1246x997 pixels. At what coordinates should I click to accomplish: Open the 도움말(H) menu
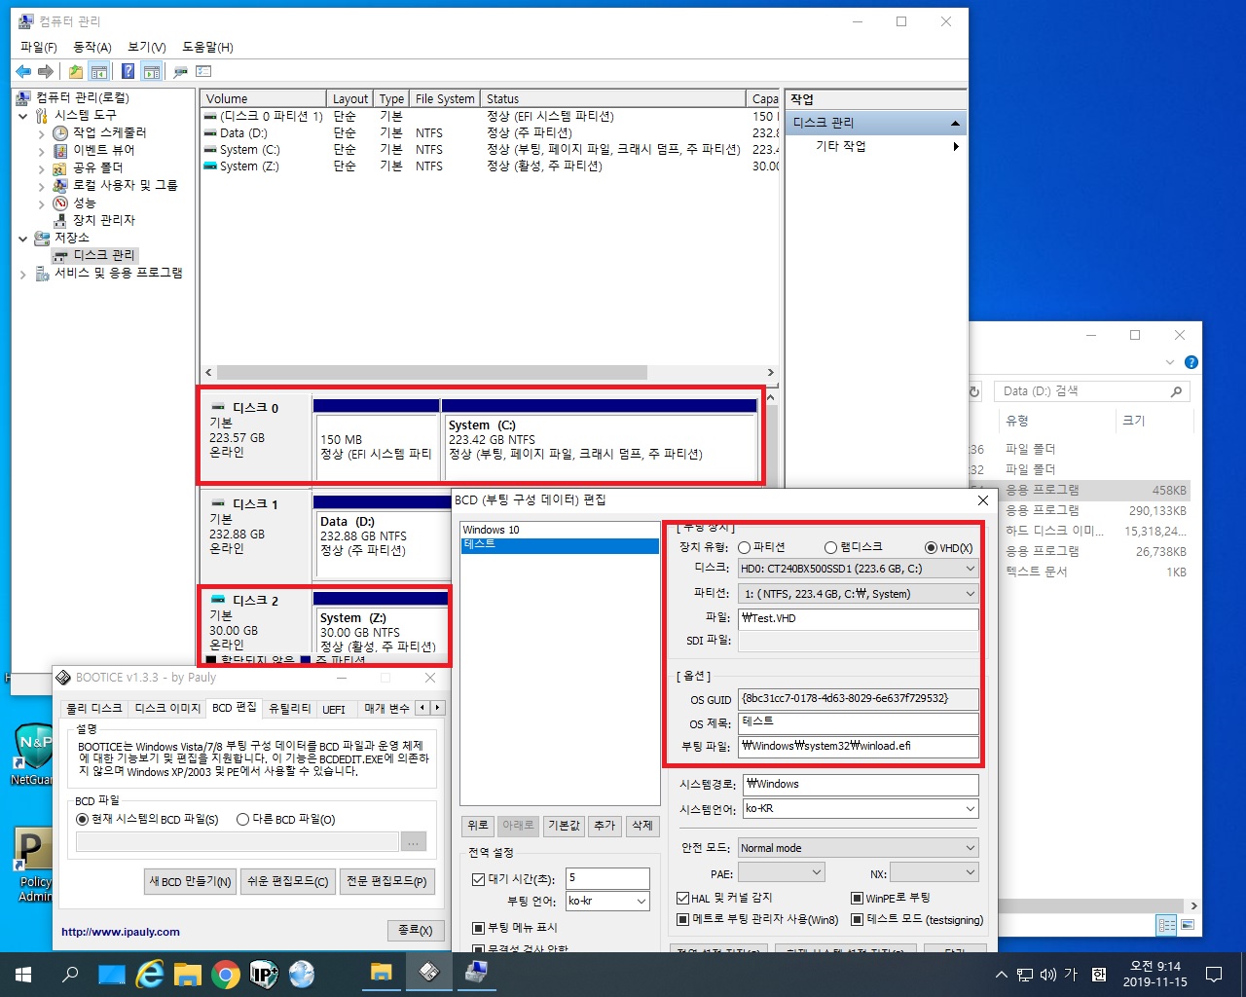(x=207, y=47)
